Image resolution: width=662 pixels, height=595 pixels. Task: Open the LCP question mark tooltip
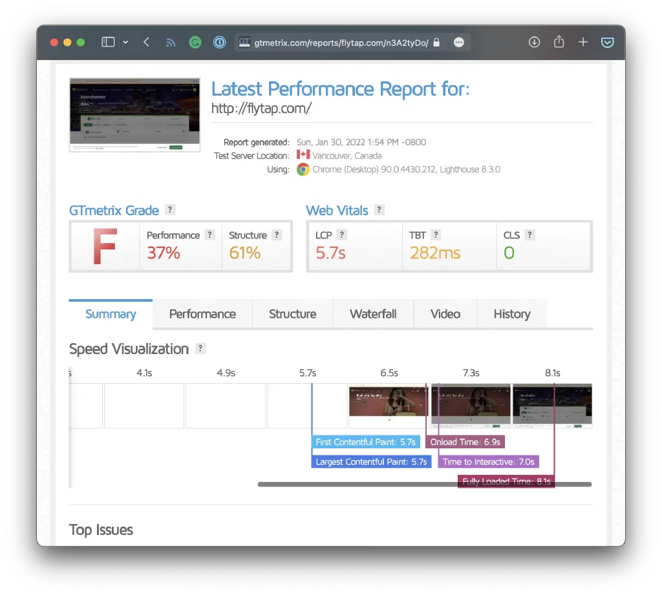pyautogui.click(x=341, y=235)
